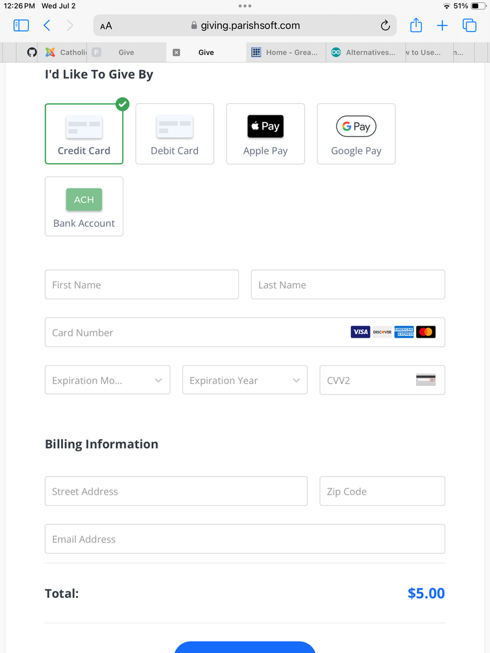Tap the green selected checkmark badge

click(122, 104)
